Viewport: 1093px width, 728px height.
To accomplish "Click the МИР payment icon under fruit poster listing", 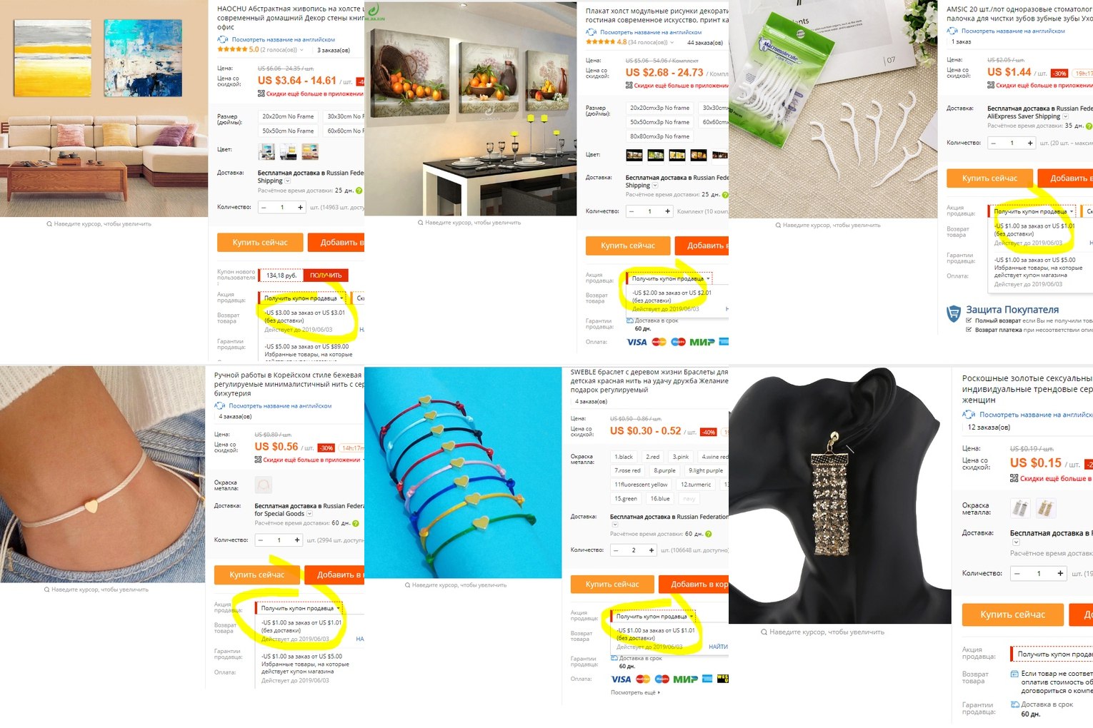I will coord(702,342).
